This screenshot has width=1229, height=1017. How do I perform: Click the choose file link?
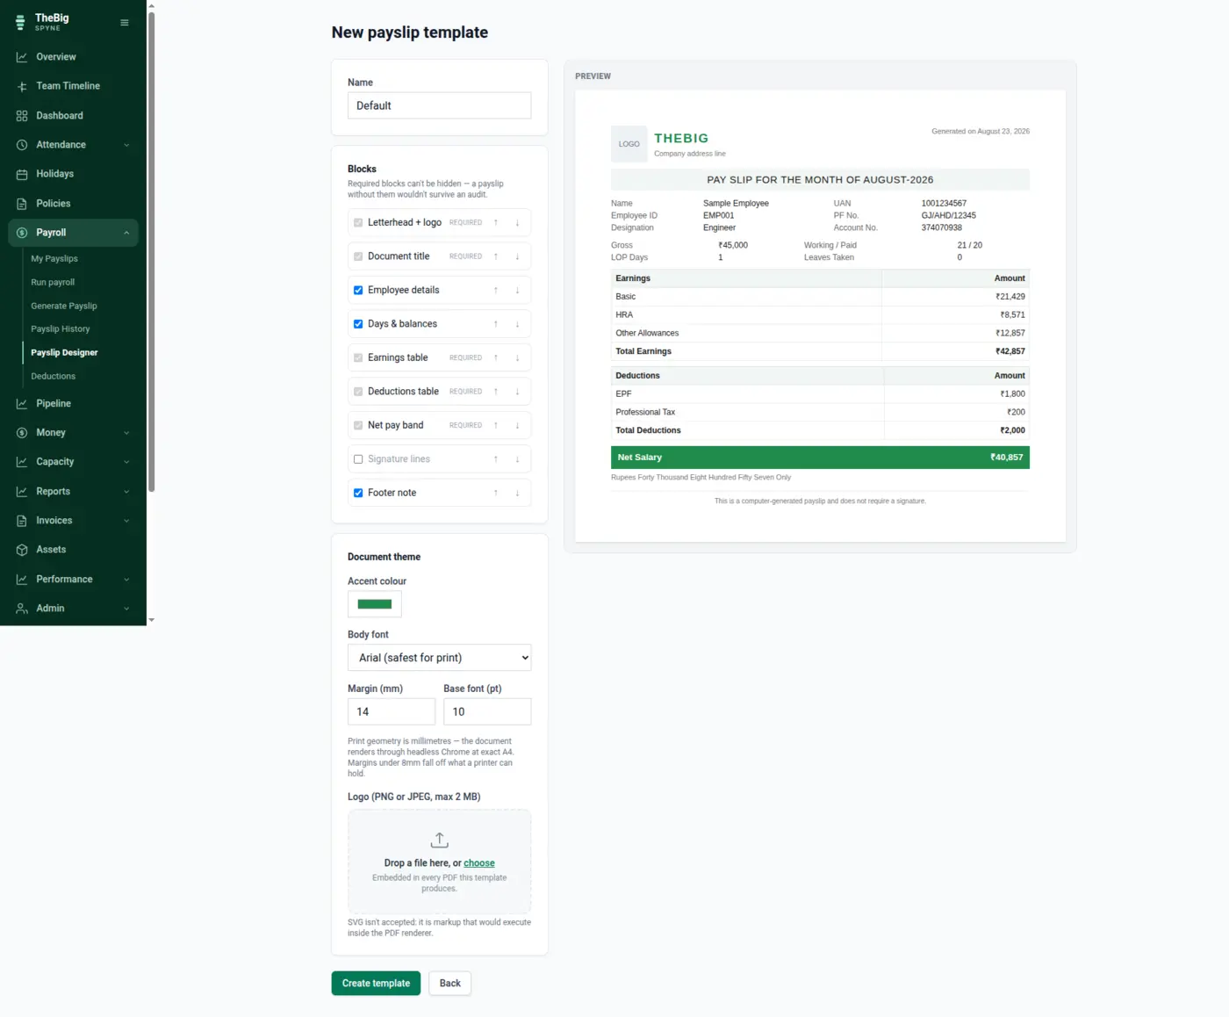click(479, 863)
